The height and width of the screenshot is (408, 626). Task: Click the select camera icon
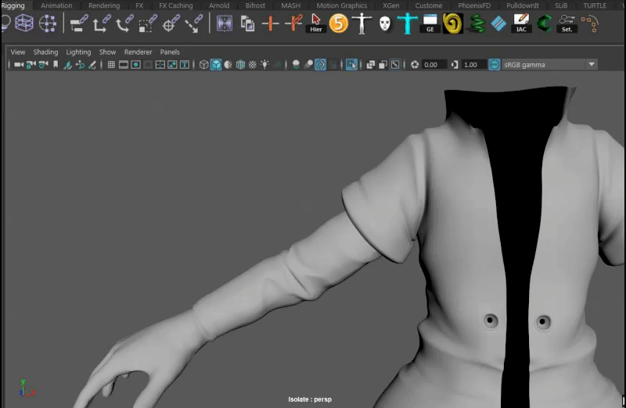point(19,65)
